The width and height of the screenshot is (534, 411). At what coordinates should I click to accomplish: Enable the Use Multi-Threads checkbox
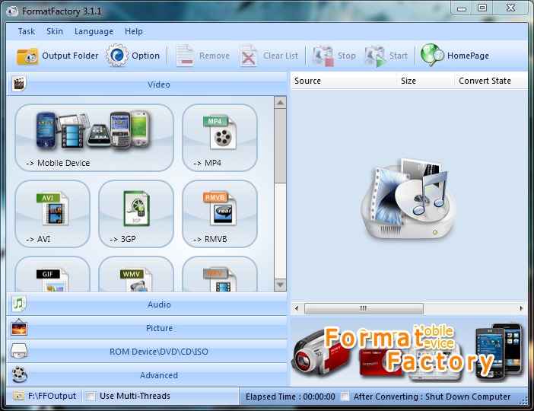pyautogui.click(x=91, y=396)
